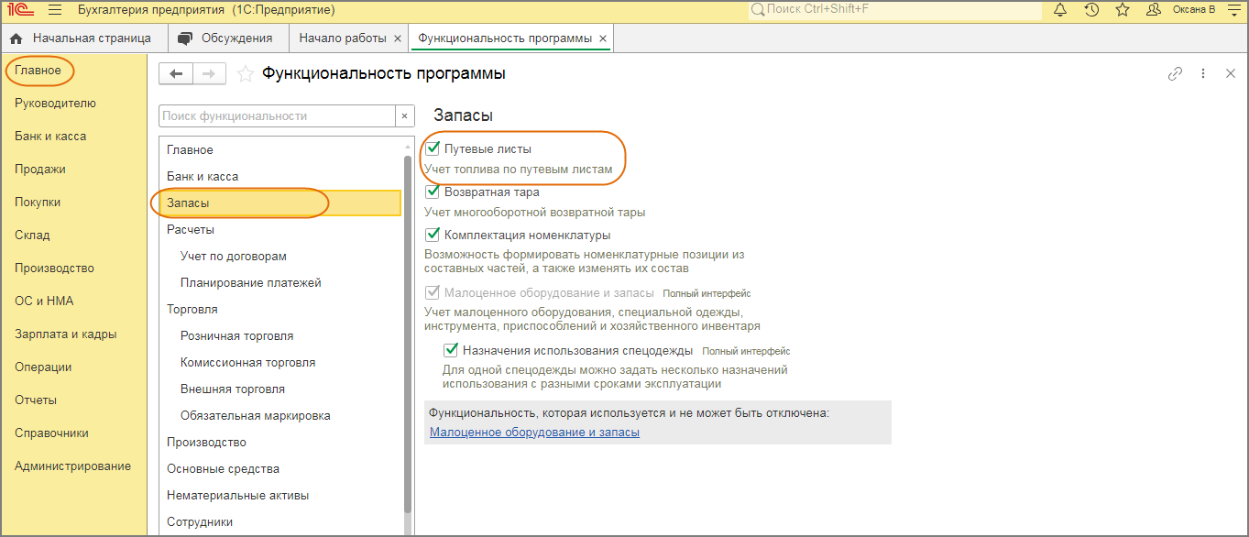
Task: Open favorites star in title bar
Action: 1123,10
